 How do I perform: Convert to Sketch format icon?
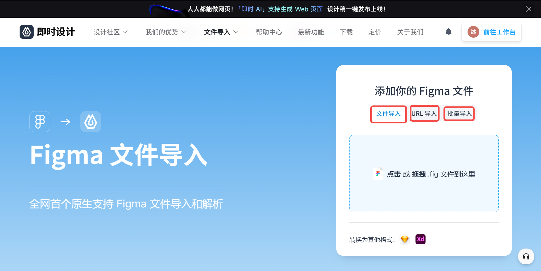[405, 239]
